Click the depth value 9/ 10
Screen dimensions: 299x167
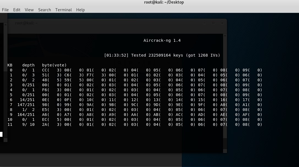tap(28, 124)
